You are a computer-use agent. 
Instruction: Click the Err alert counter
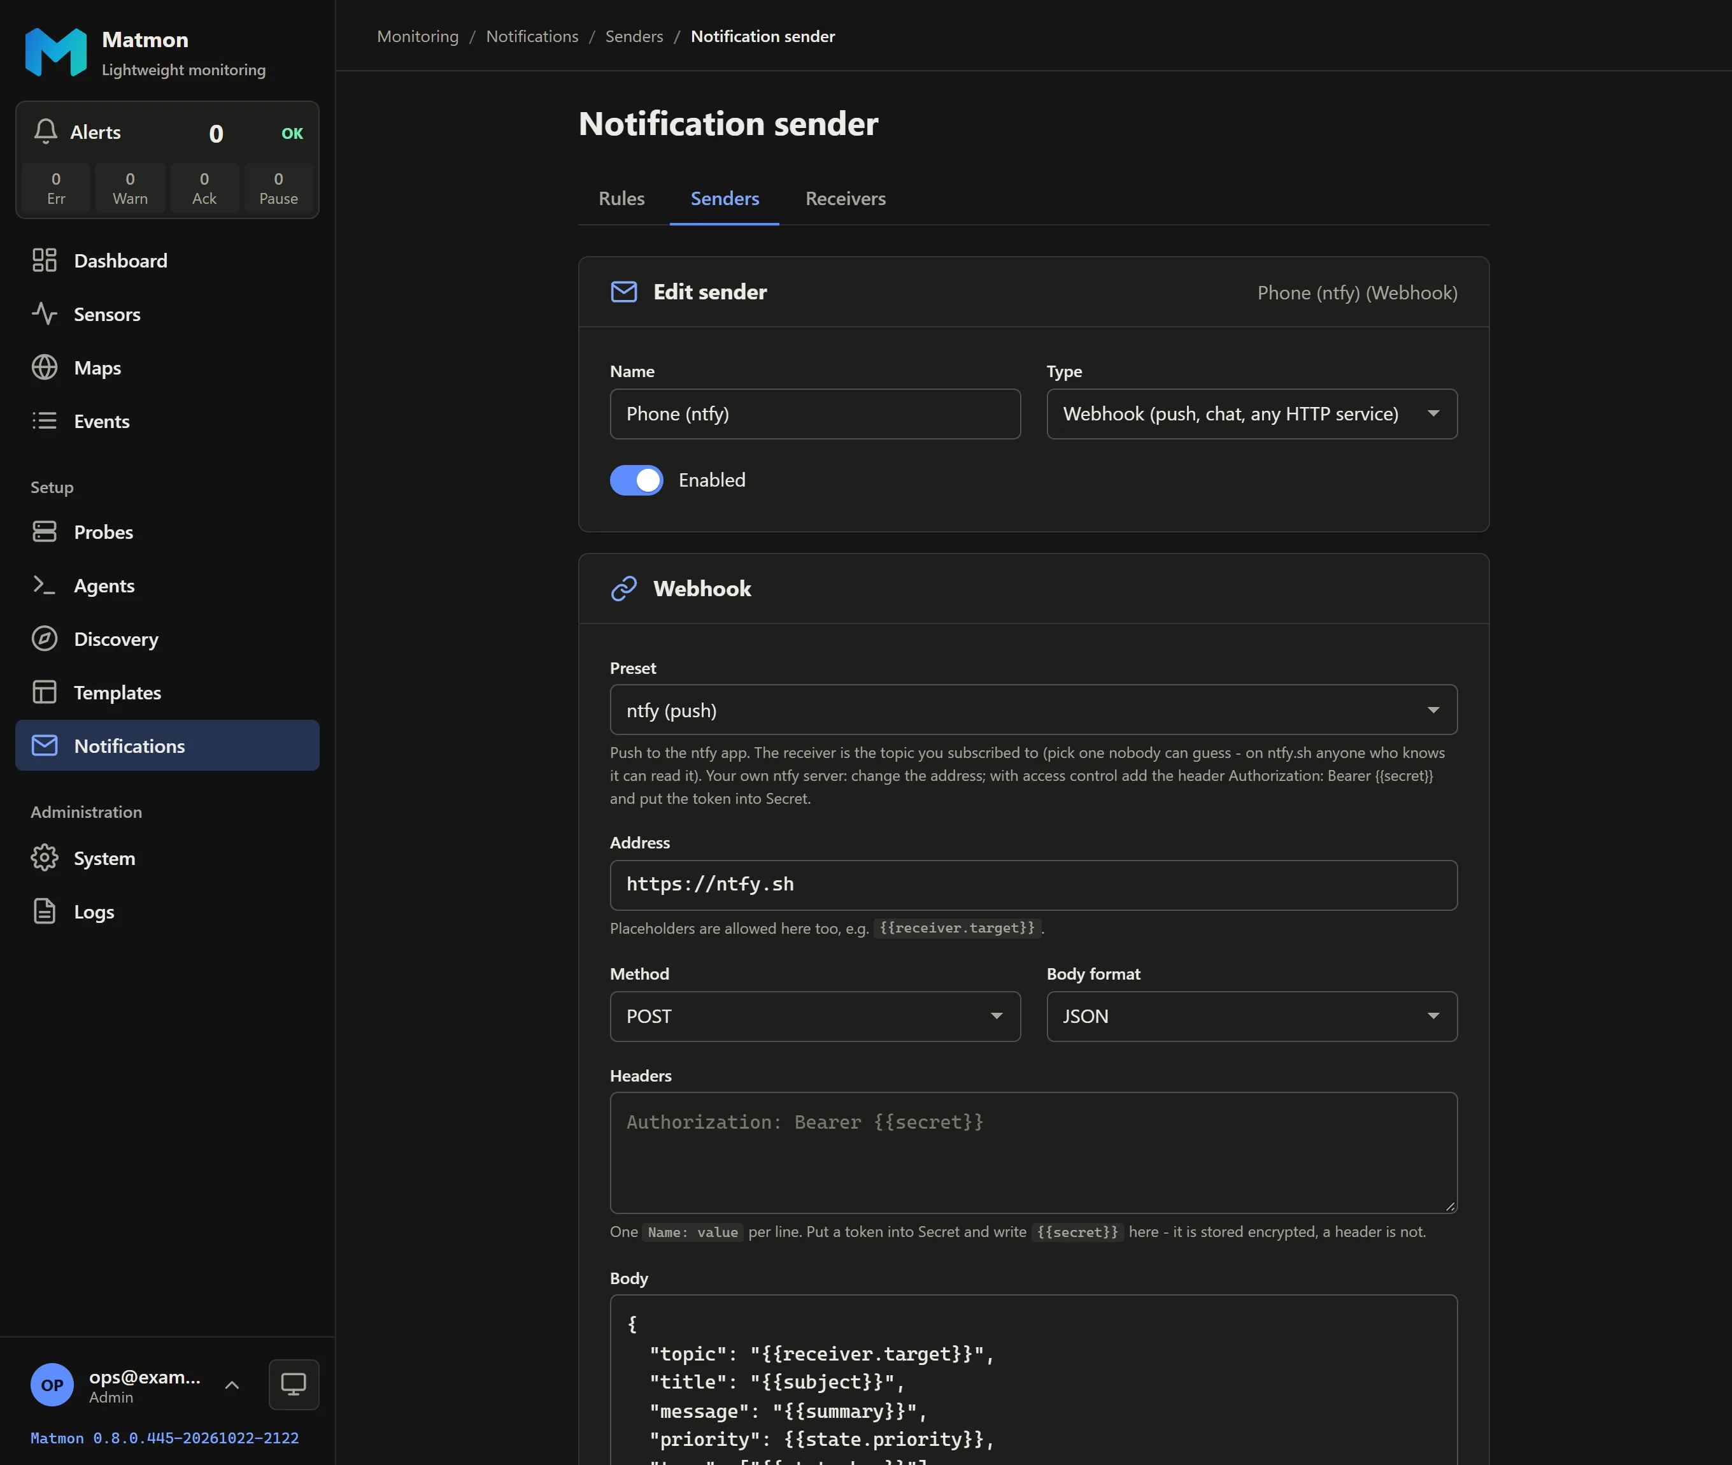(x=55, y=188)
